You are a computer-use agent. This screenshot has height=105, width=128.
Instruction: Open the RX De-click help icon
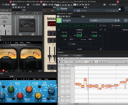[117, 11]
